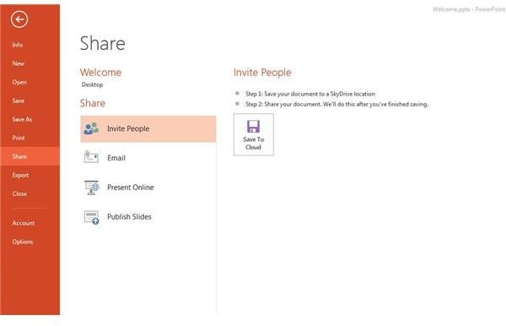This screenshot has height=326, width=506.
Task: Open the Account page
Action: (x=24, y=223)
